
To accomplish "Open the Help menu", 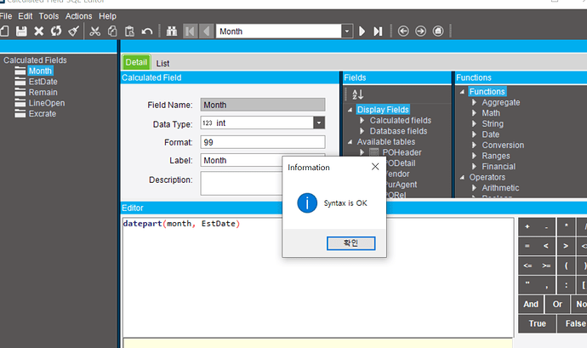I will coord(107,16).
